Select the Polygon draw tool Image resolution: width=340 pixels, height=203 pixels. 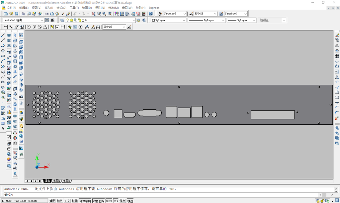click(x=3, y=51)
